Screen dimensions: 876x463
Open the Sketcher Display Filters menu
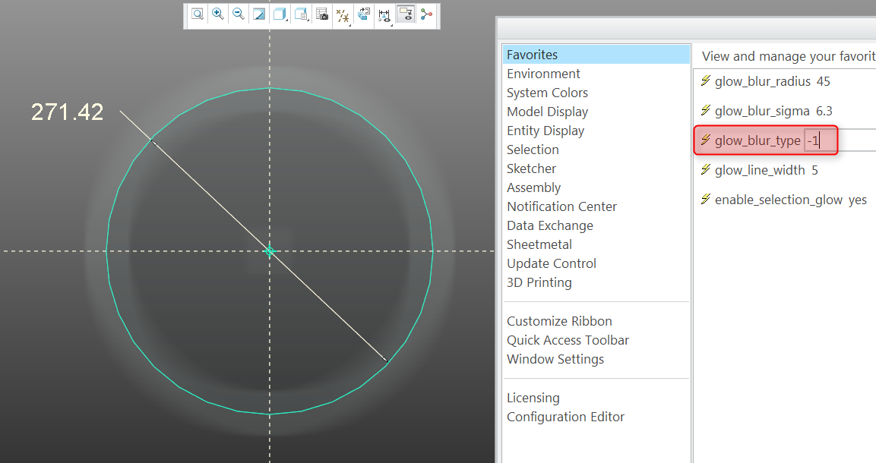(x=384, y=15)
